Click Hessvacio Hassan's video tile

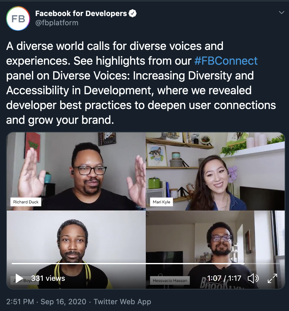point(215,250)
